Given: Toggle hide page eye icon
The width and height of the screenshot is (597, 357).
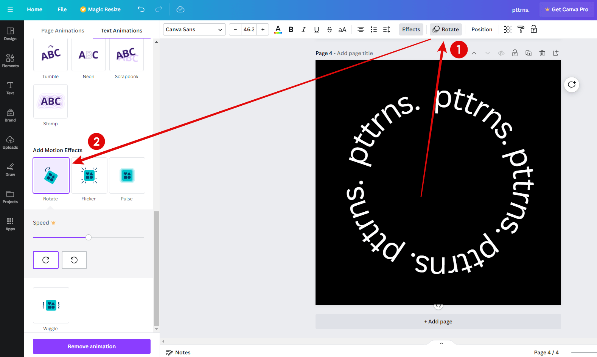Looking at the screenshot, I should (501, 53).
